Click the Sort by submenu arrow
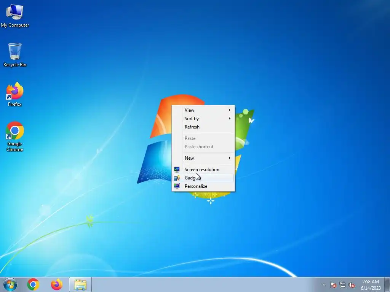The width and height of the screenshot is (390, 292). point(230,119)
